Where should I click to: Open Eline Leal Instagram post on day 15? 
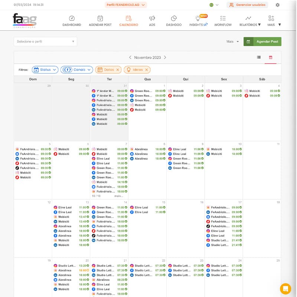(147, 208)
